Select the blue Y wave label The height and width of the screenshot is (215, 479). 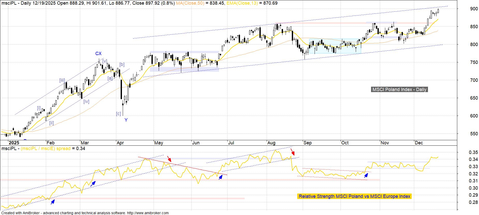[x=126, y=120]
